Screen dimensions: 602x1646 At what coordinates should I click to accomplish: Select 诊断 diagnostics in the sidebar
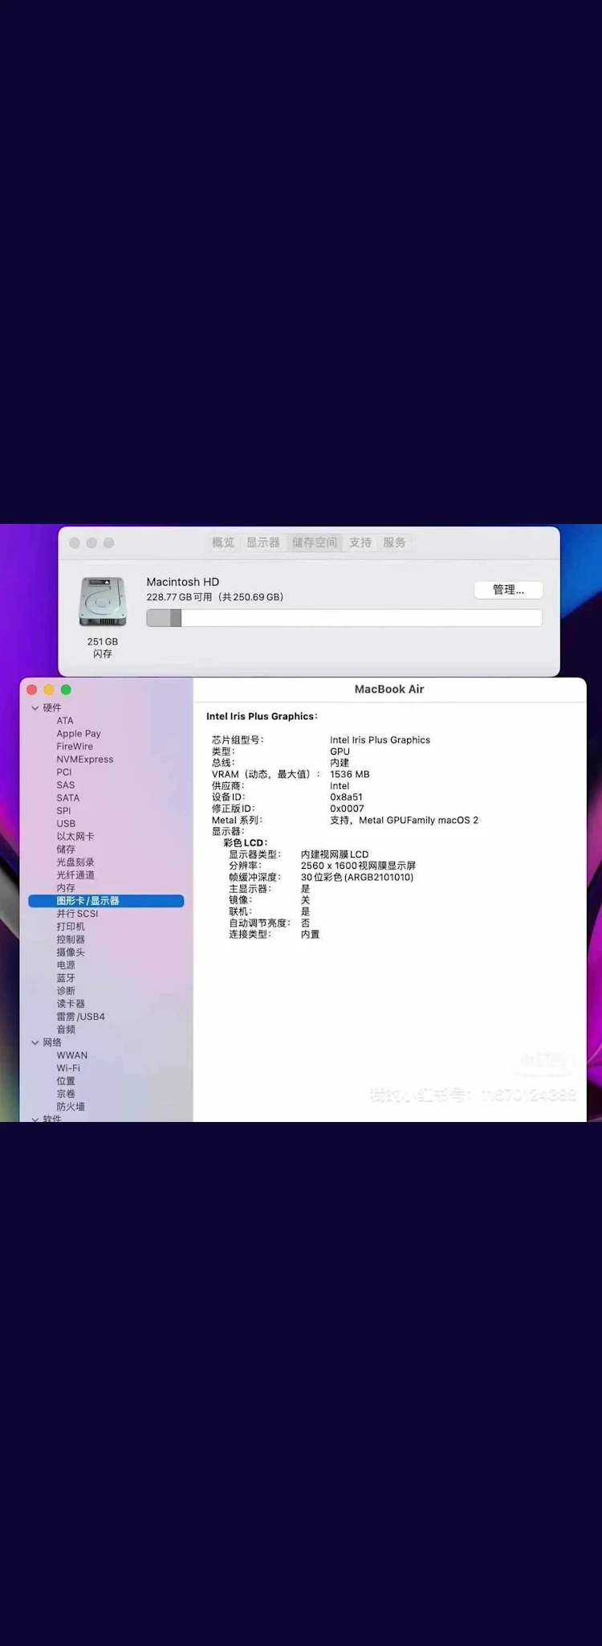66,991
